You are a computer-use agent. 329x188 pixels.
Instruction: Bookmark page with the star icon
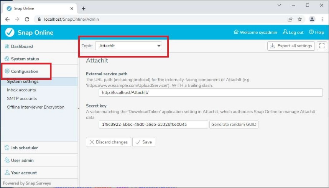tap(300, 19)
